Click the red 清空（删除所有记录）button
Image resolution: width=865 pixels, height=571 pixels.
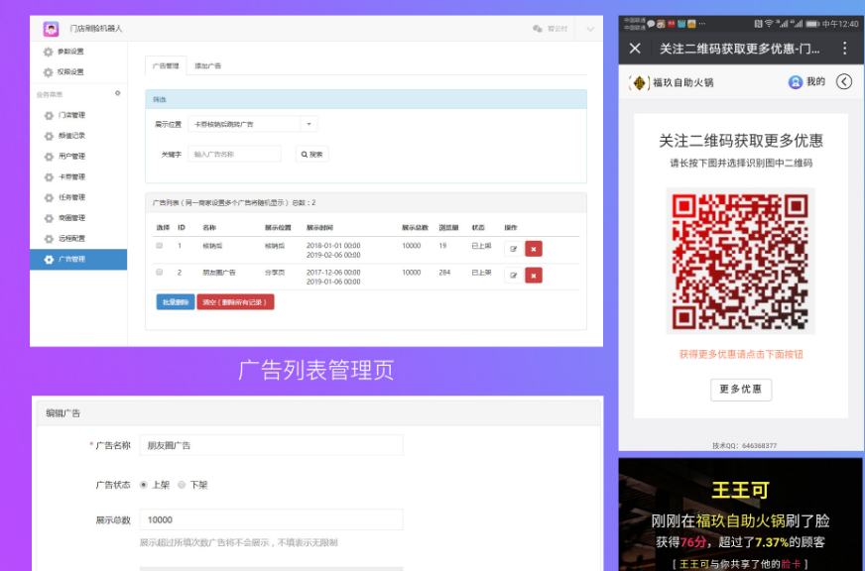(235, 302)
